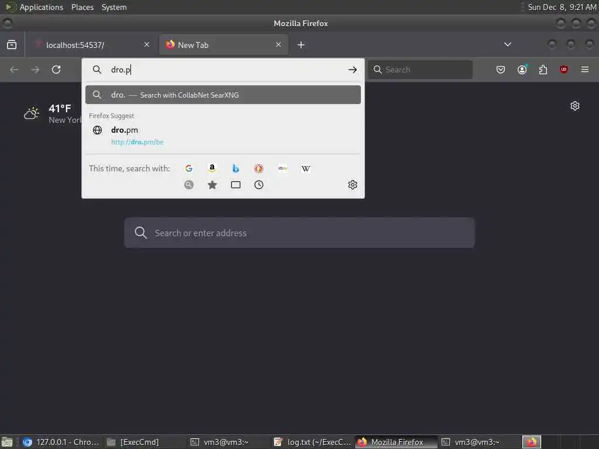Open the Places menu

click(82, 7)
